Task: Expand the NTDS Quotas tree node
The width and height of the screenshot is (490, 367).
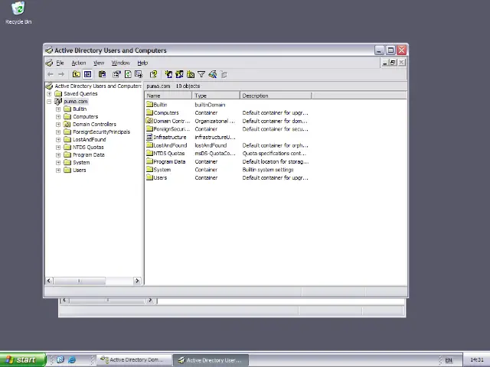Action: click(58, 148)
